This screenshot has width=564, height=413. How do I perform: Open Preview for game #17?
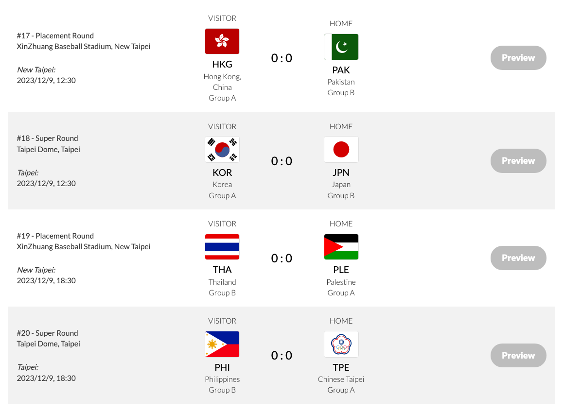coord(518,58)
